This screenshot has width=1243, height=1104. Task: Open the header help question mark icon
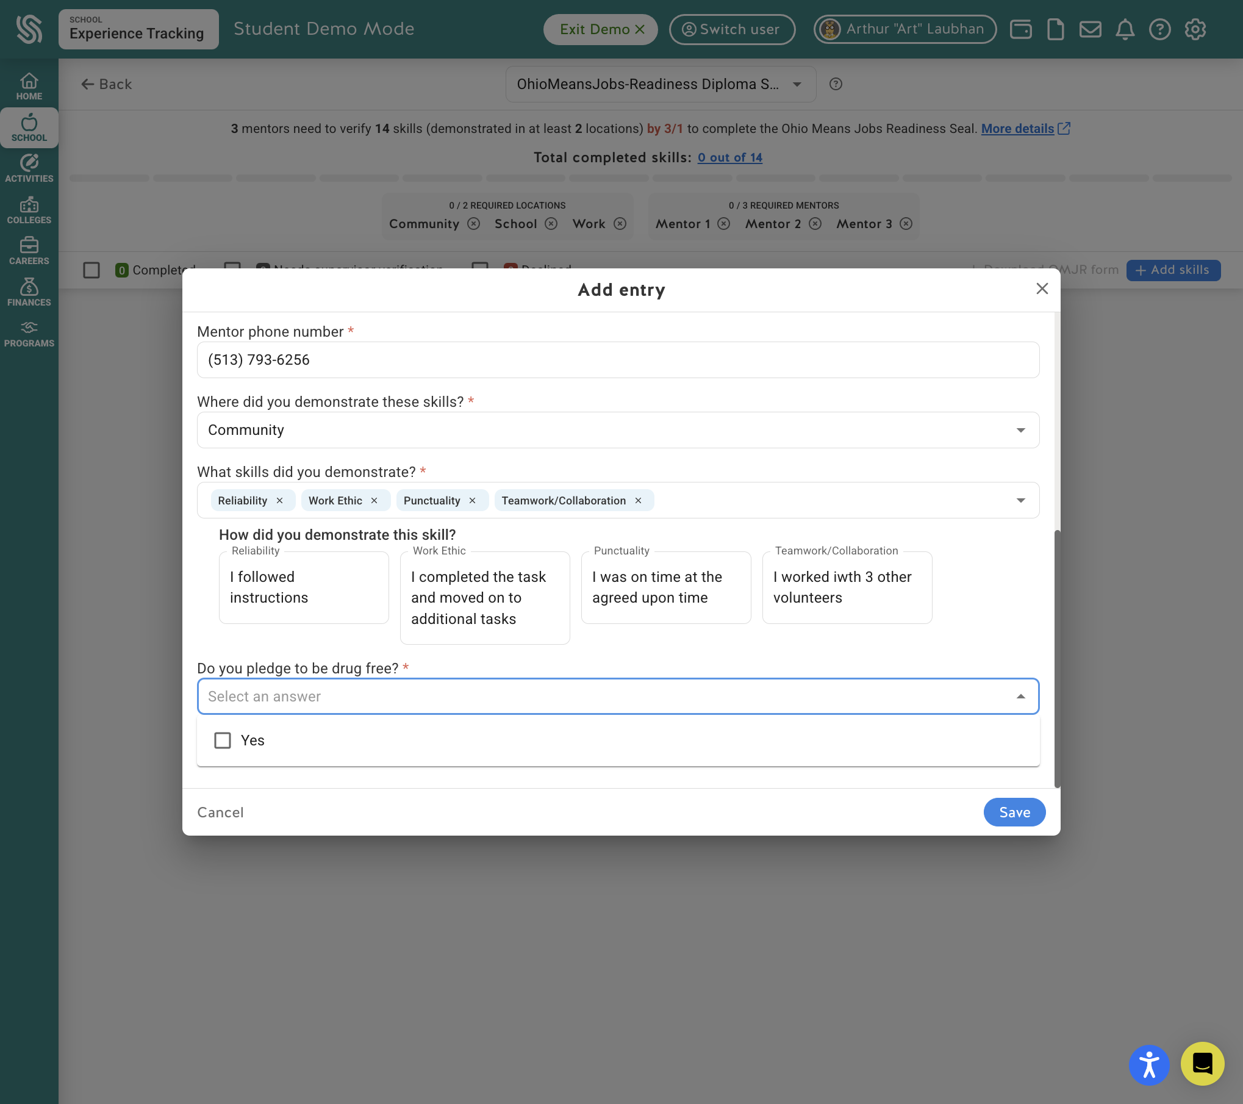click(1159, 29)
